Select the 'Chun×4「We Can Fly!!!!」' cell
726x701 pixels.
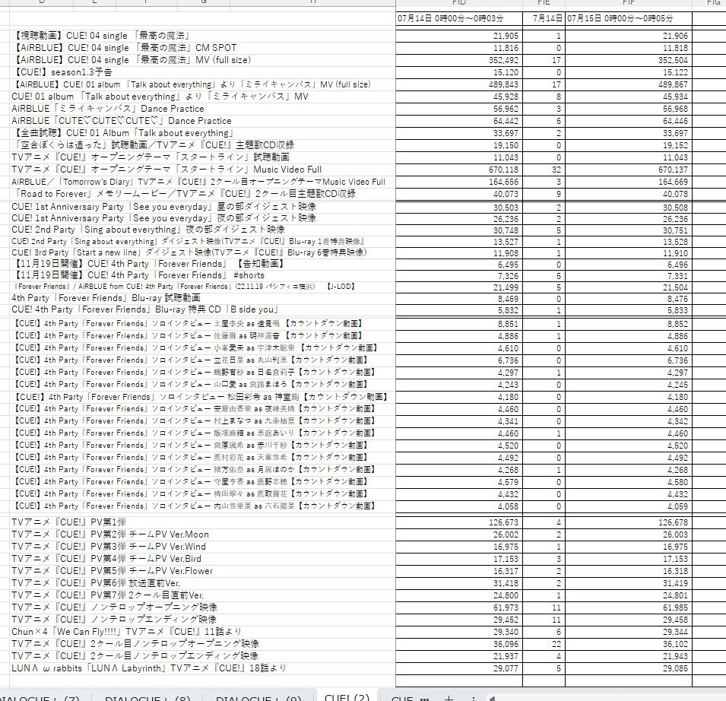[x=202, y=632]
